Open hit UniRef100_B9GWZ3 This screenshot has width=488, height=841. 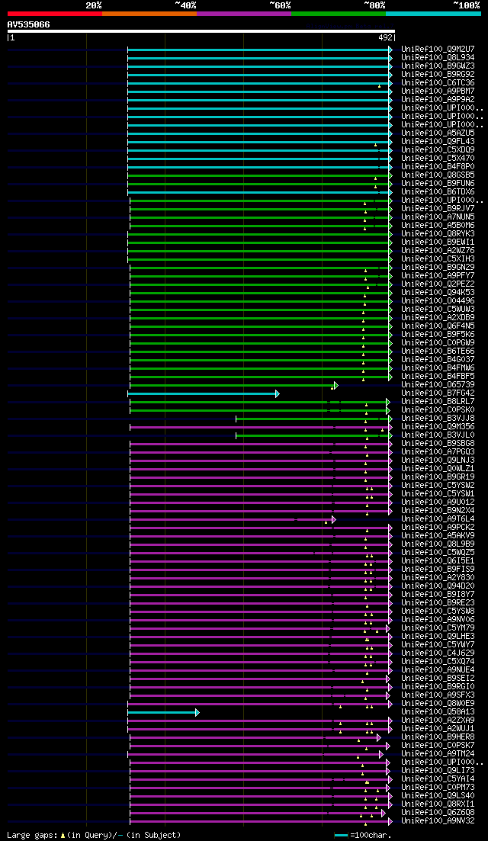click(438, 66)
